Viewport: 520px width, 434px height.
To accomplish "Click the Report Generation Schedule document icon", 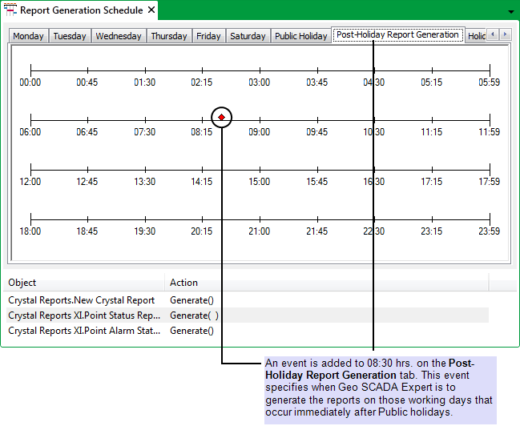I will (10, 11).
